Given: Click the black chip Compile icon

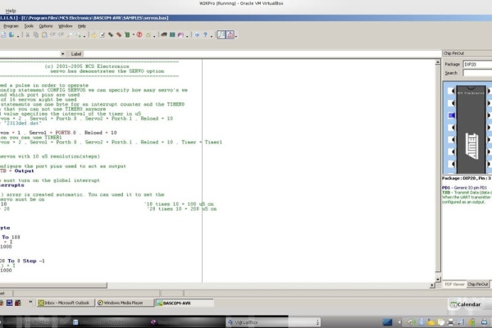Looking at the screenshot, I should [x=111, y=34].
